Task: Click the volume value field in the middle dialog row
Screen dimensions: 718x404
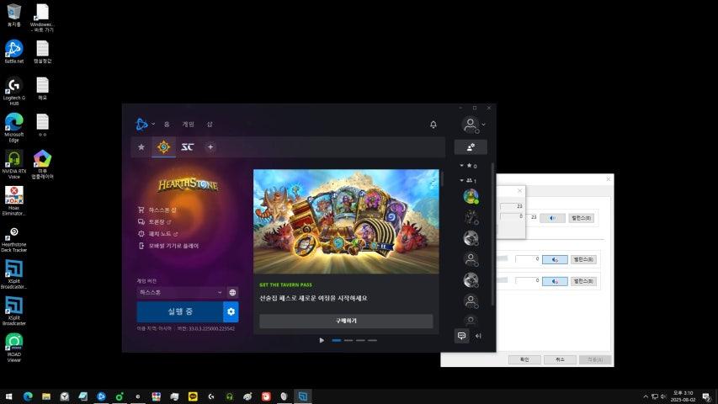Action: 528,259
